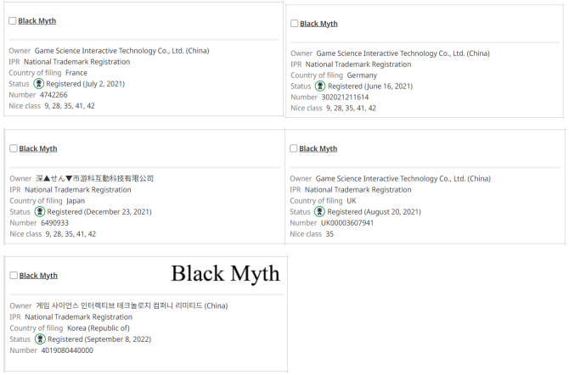Click the text Registered (December 23, 2021)

(99, 212)
